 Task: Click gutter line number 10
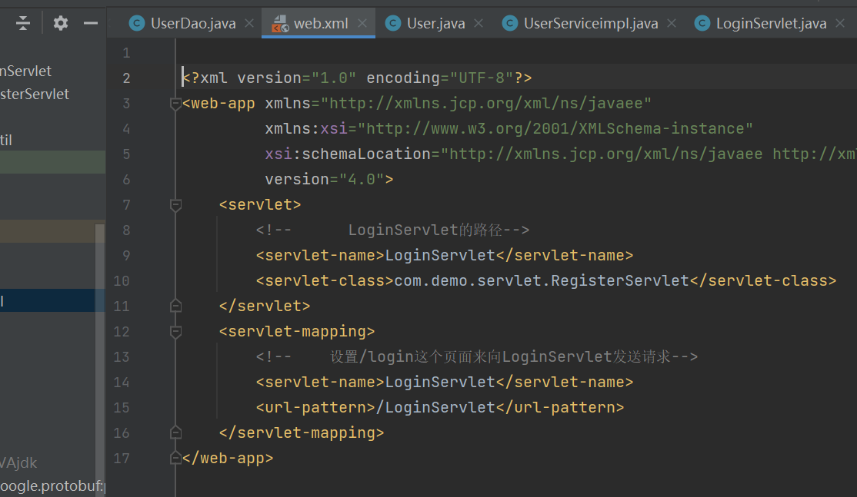coord(123,280)
